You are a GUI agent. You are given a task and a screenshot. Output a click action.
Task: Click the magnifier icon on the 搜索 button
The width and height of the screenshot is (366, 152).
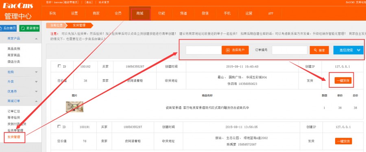pyautogui.click(x=315, y=50)
